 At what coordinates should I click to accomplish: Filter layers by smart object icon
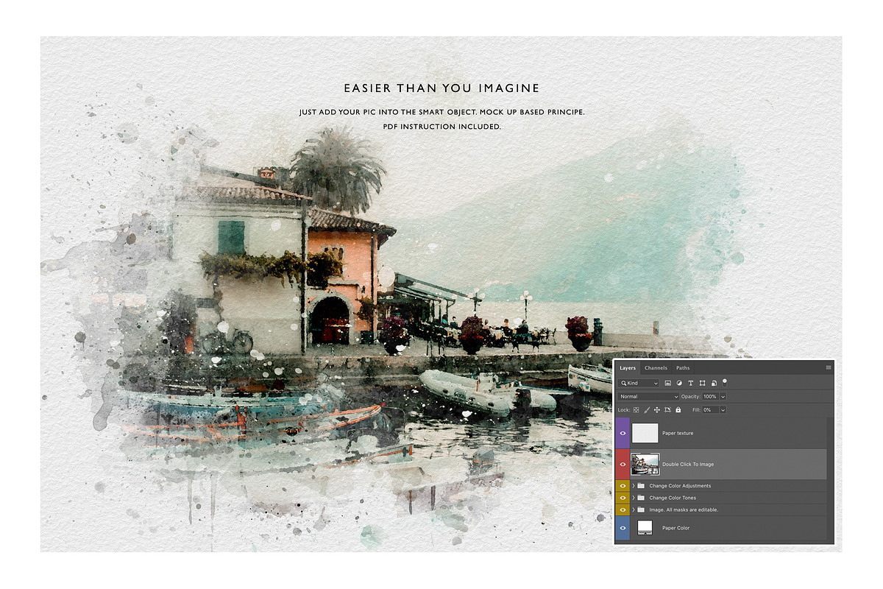[x=713, y=383]
